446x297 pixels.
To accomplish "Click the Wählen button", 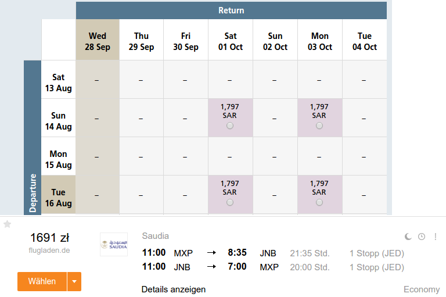I will click(x=42, y=282).
